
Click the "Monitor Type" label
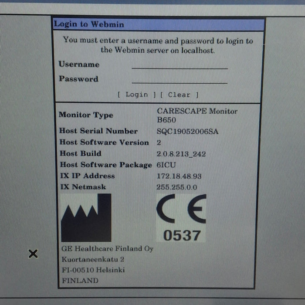(x=86, y=115)
